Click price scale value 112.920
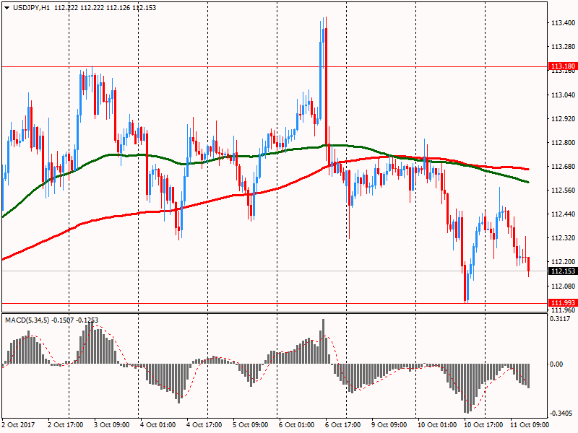 (x=563, y=119)
